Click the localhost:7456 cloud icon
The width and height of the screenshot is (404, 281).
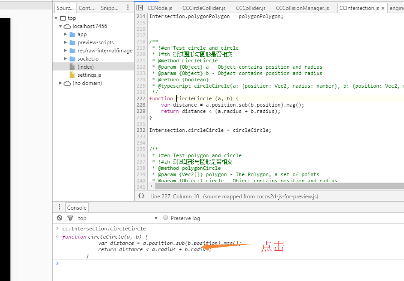pos(67,26)
